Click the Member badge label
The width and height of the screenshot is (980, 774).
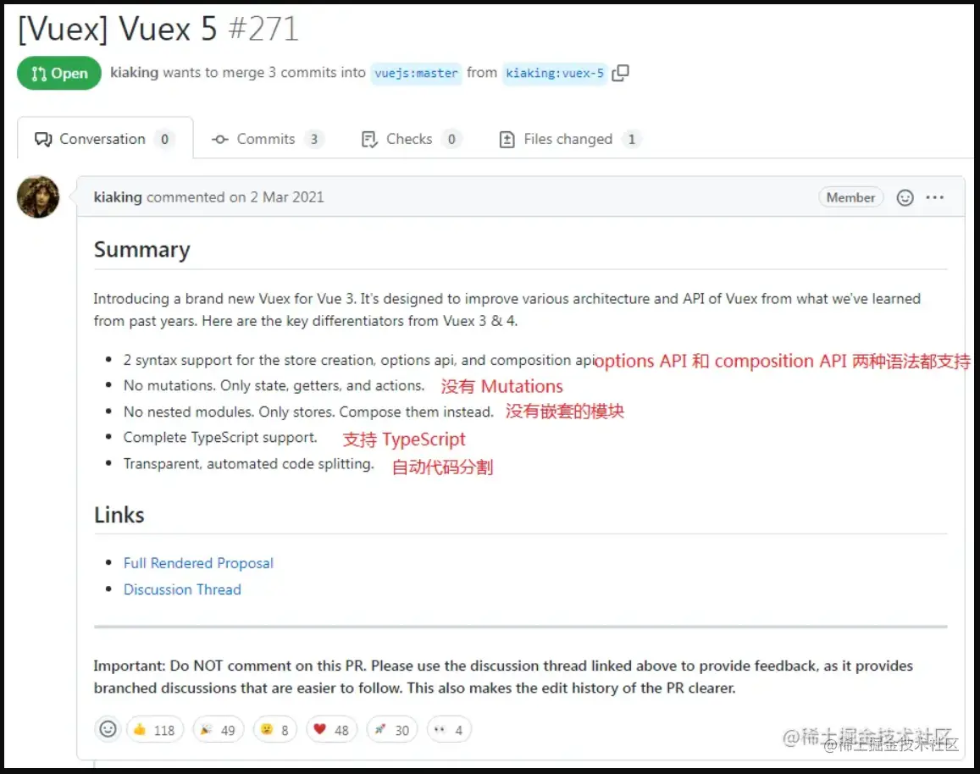click(x=850, y=197)
